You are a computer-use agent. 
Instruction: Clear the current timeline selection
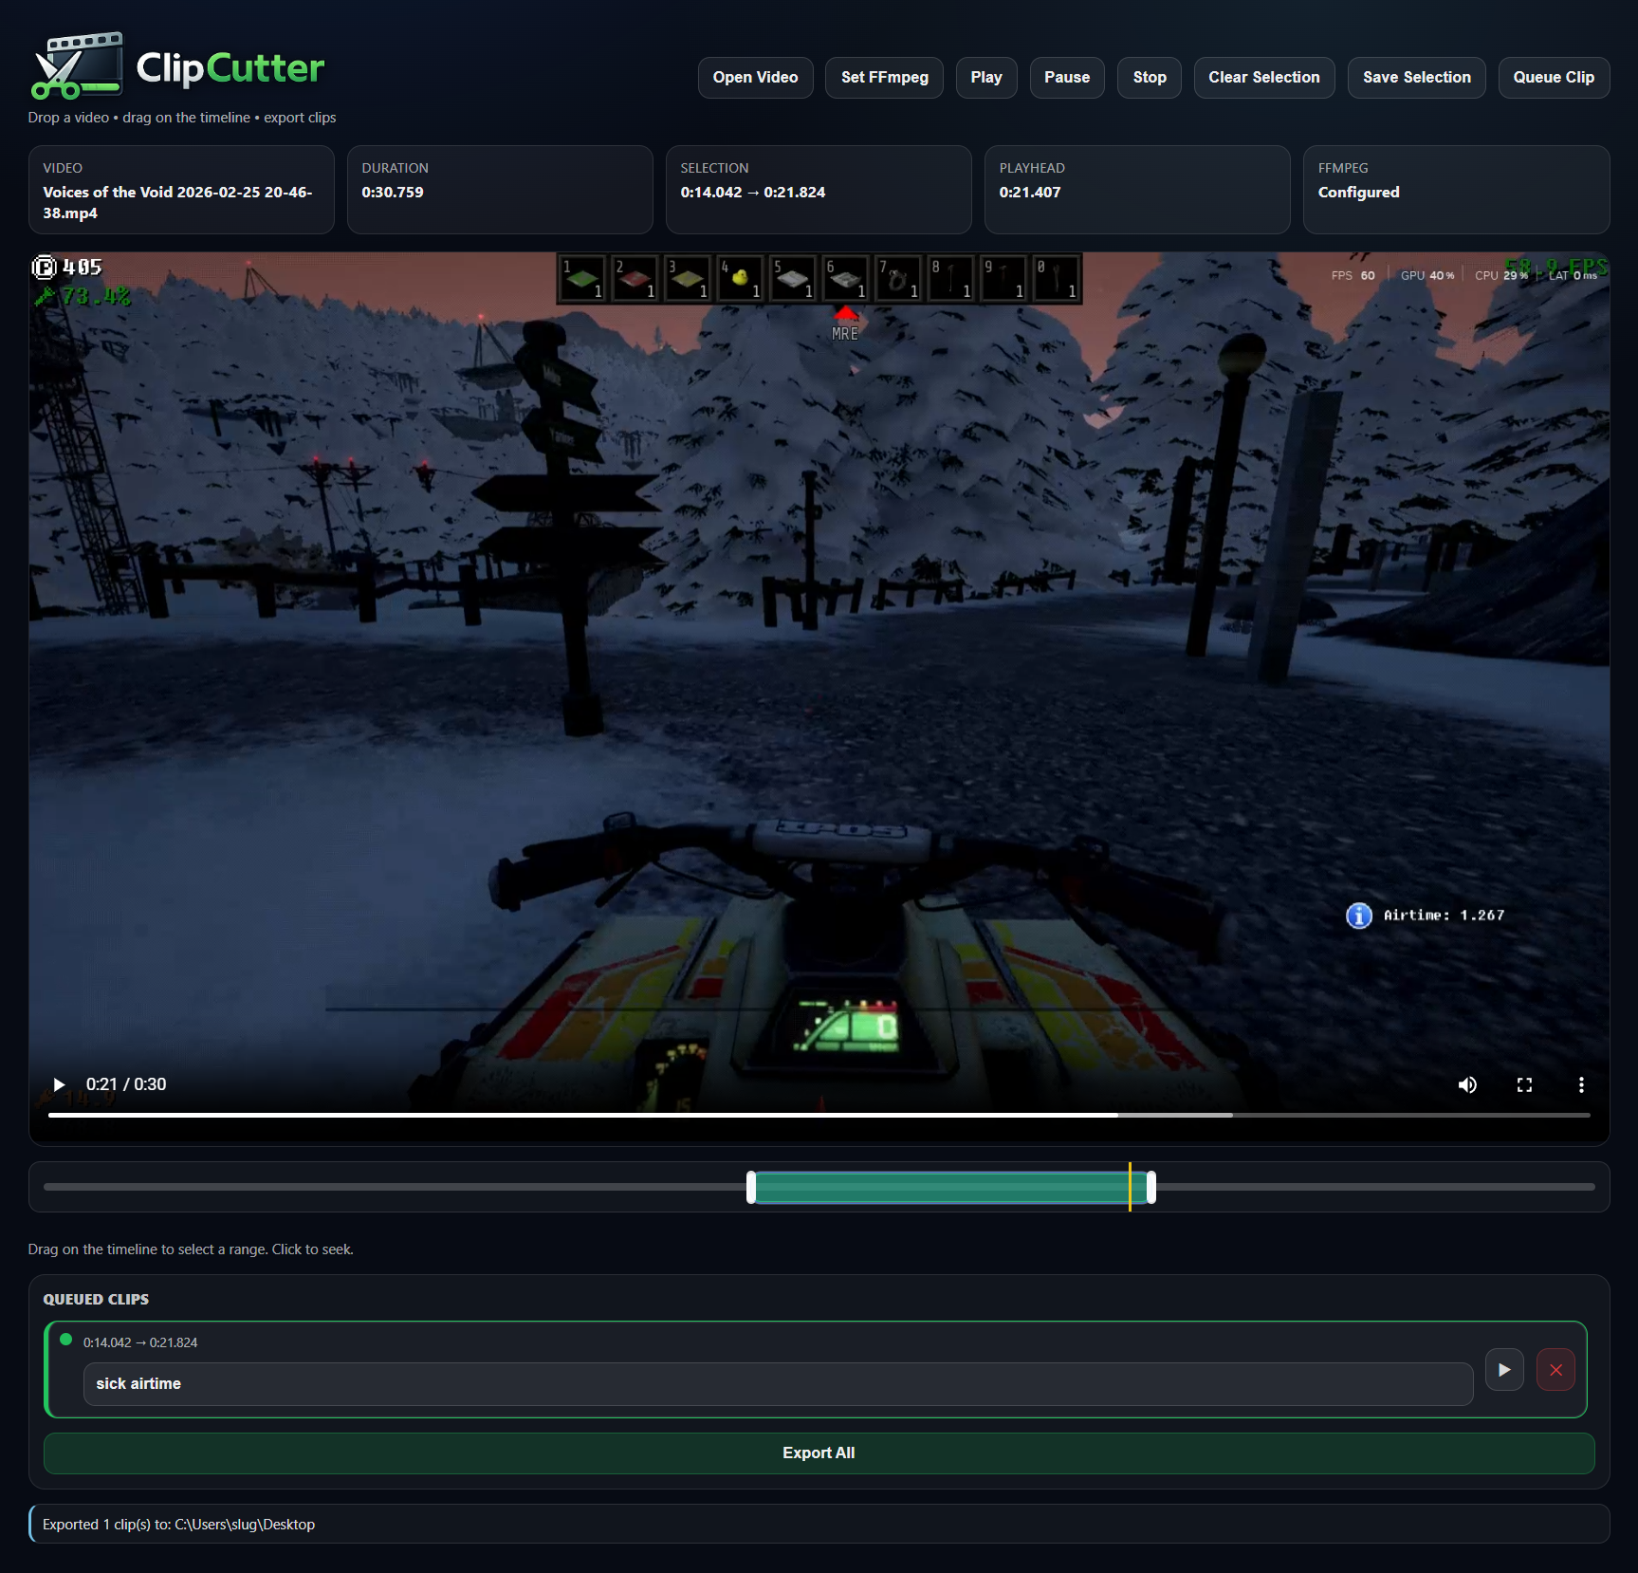click(1263, 78)
